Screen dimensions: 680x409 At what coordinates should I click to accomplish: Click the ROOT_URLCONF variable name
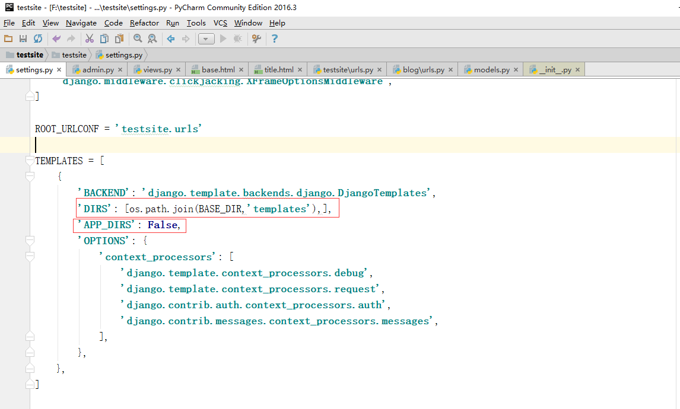[x=67, y=129]
